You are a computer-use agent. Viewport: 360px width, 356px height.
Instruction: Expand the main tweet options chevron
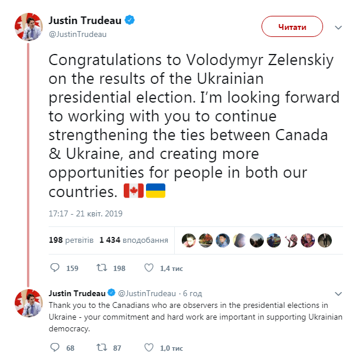338,27
